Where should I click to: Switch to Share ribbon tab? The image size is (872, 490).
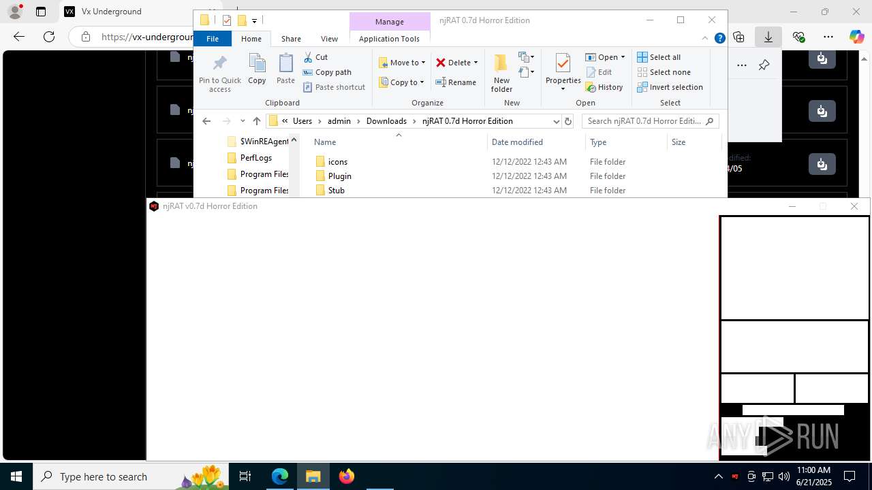291,39
